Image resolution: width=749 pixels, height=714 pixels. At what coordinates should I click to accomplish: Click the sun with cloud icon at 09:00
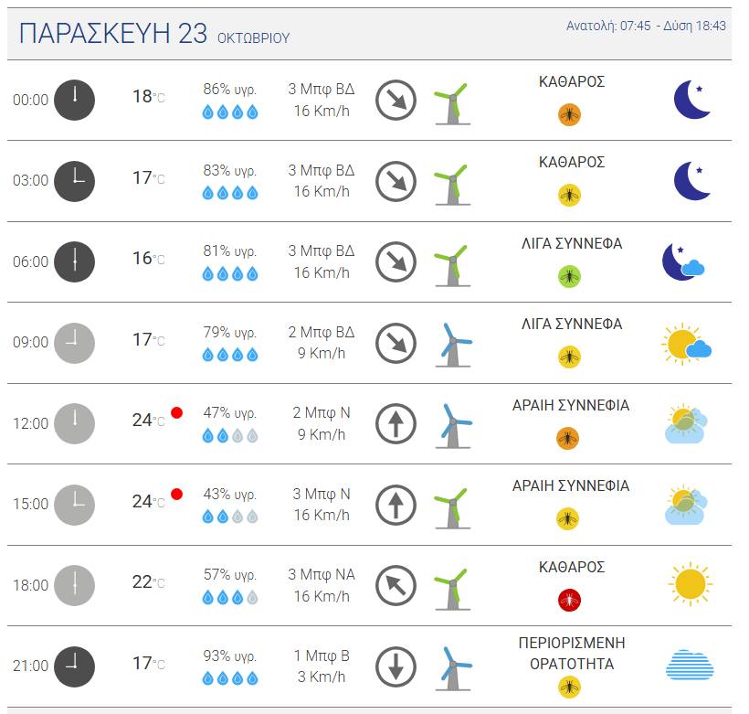point(686,344)
